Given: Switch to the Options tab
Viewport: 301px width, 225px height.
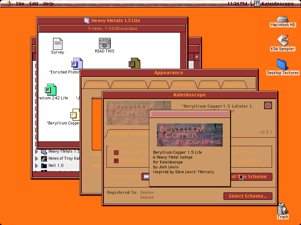Looking at the screenshot, I should click(234, 85).
